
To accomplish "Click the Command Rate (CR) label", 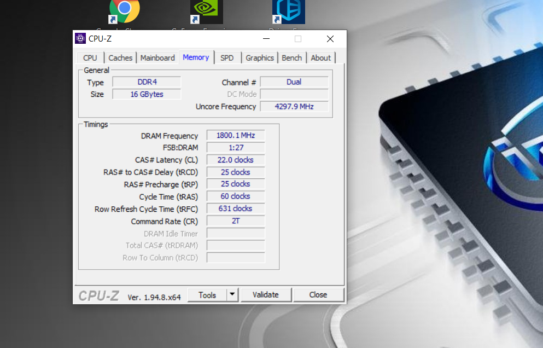I will tap(165, 222).
